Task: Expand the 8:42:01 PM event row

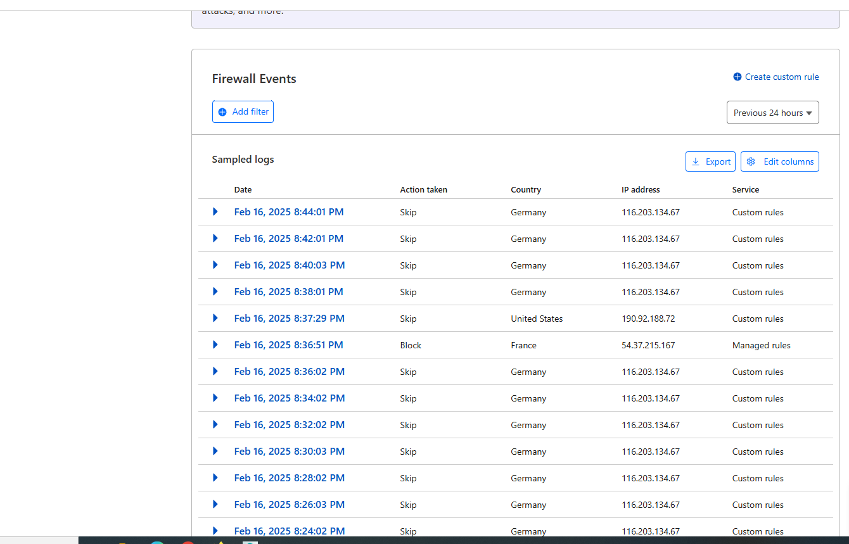Action: click(215, 238)
